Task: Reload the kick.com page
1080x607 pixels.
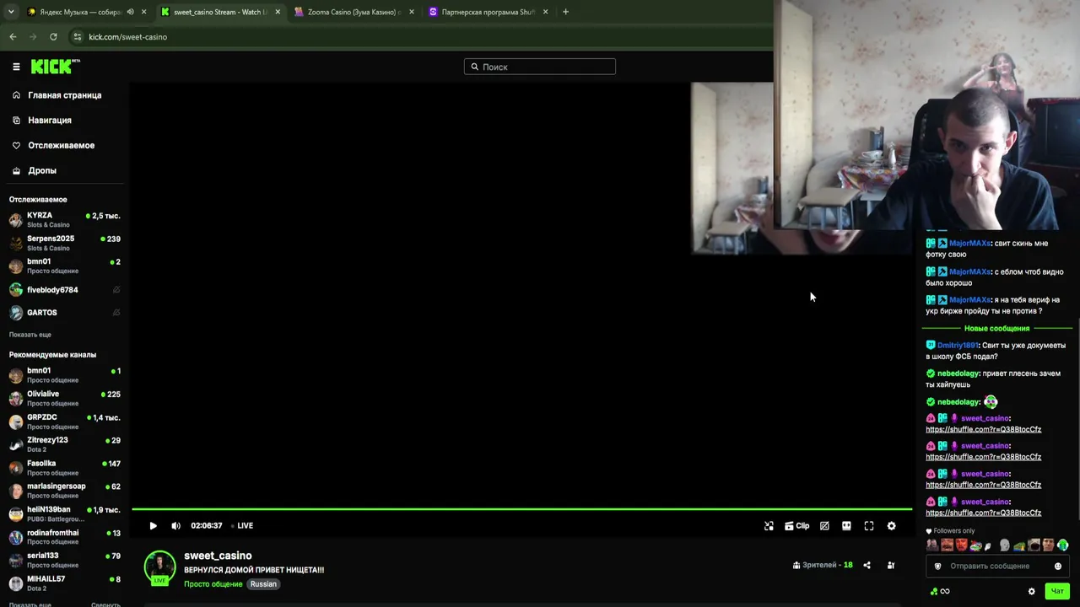Action: (53, 37)
